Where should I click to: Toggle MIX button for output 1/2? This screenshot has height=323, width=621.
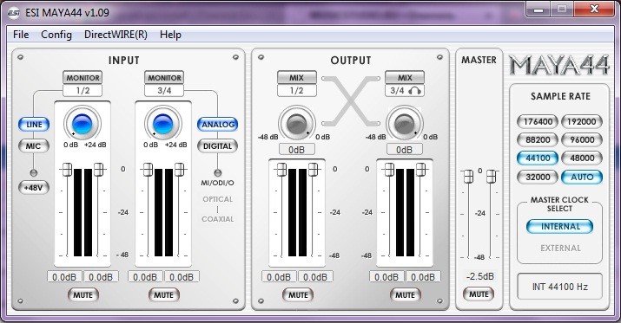click(x=297, y=78)
